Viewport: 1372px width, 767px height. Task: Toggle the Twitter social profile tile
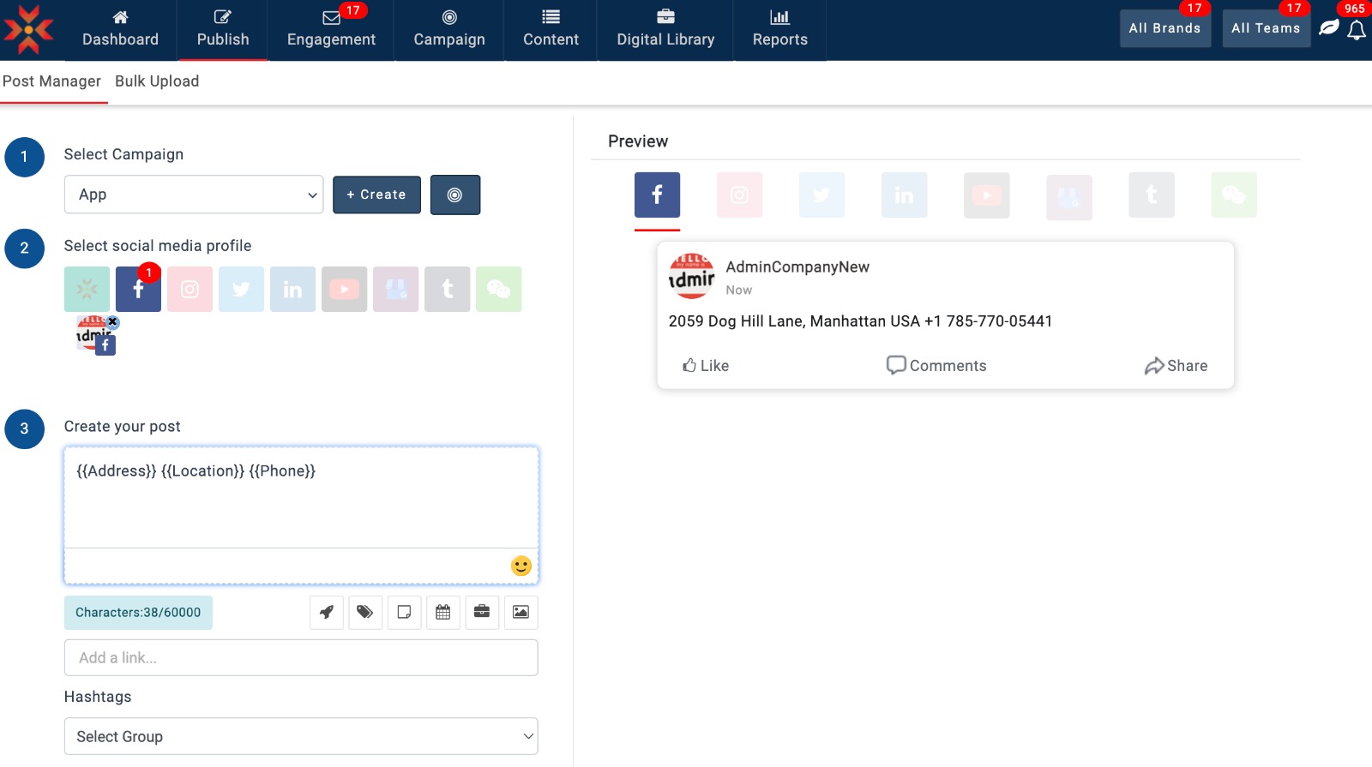[x=241, y=290]
